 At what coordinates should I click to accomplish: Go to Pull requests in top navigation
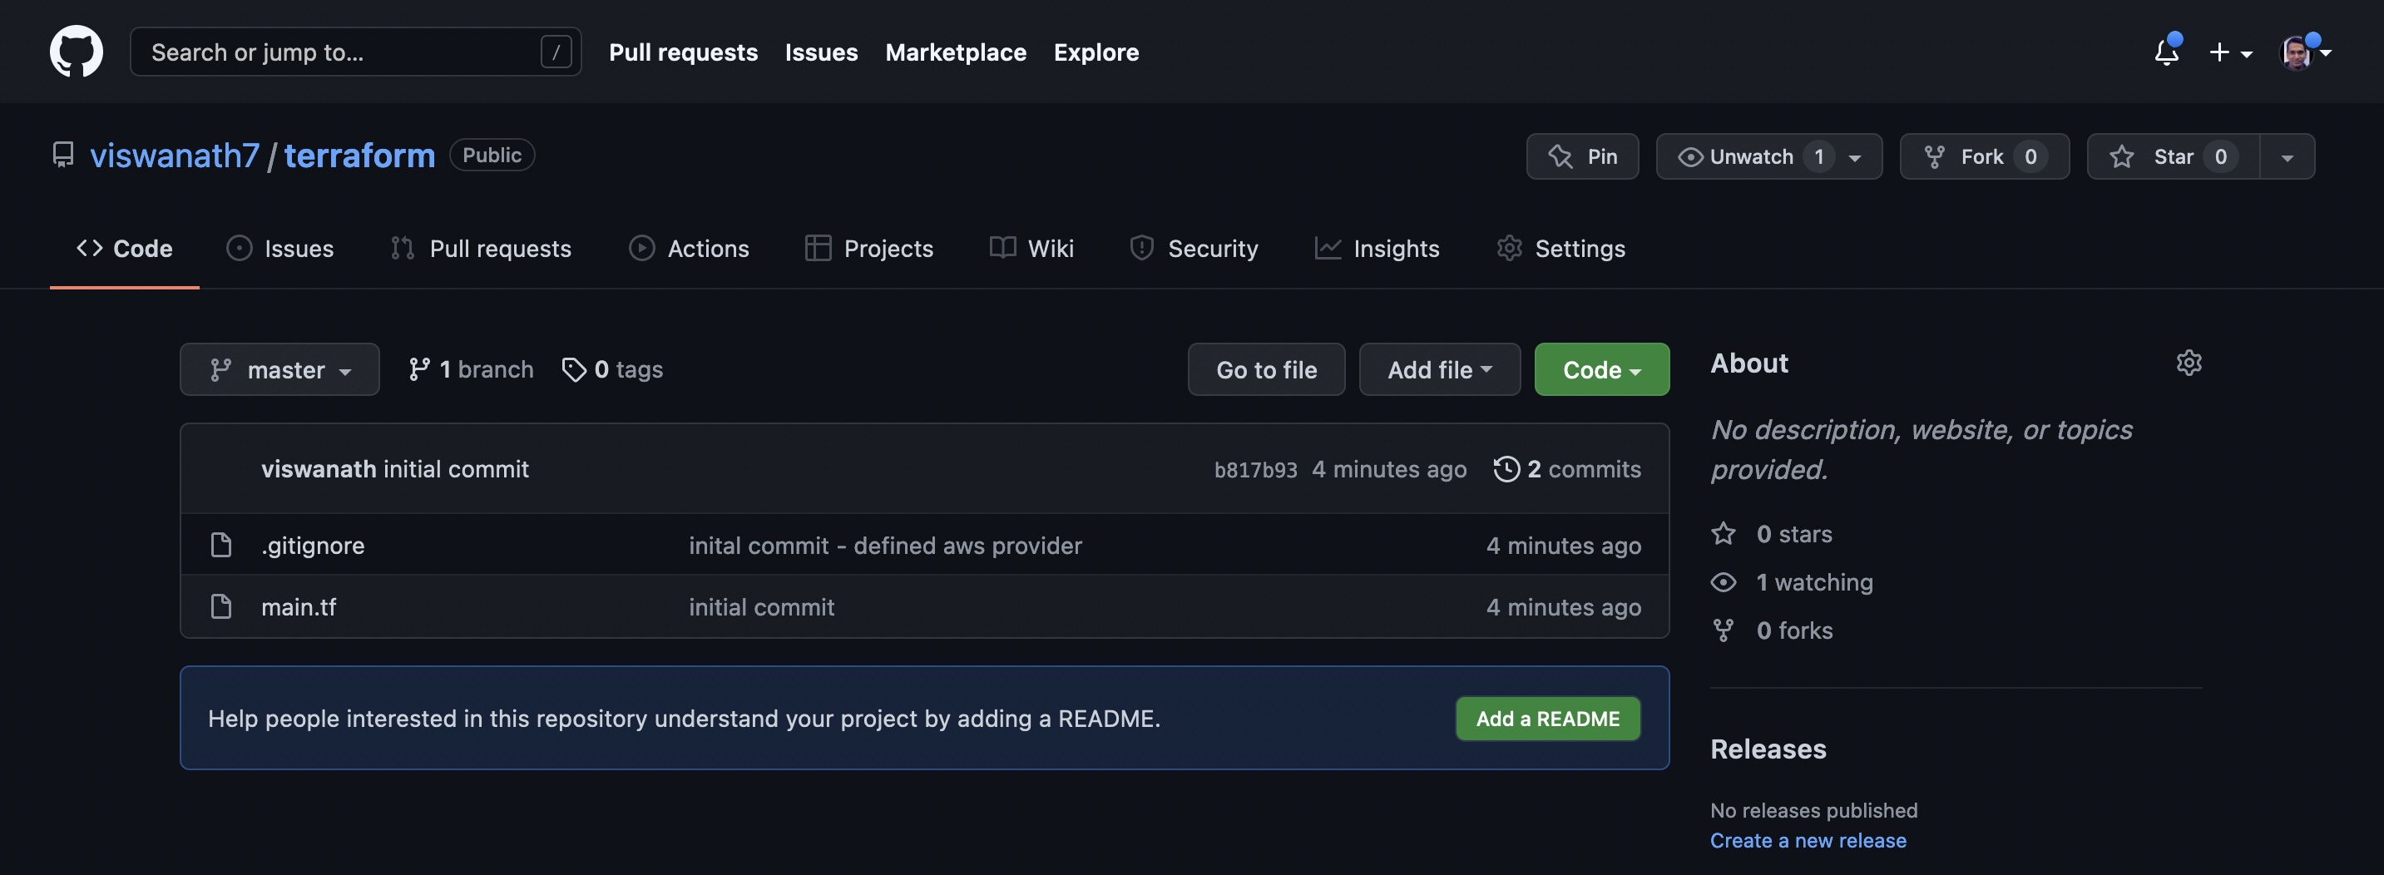click(x=683, y=52)
